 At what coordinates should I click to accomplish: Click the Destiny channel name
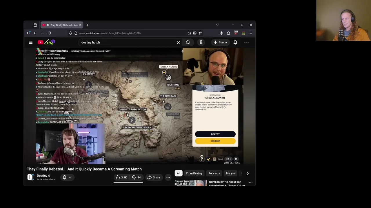pos(42,176)
